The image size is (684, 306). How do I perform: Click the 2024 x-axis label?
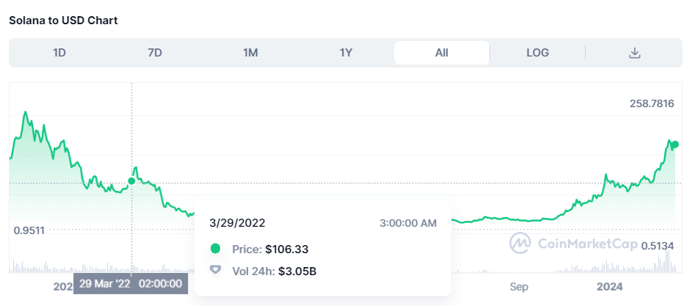[x=609, y=287]
